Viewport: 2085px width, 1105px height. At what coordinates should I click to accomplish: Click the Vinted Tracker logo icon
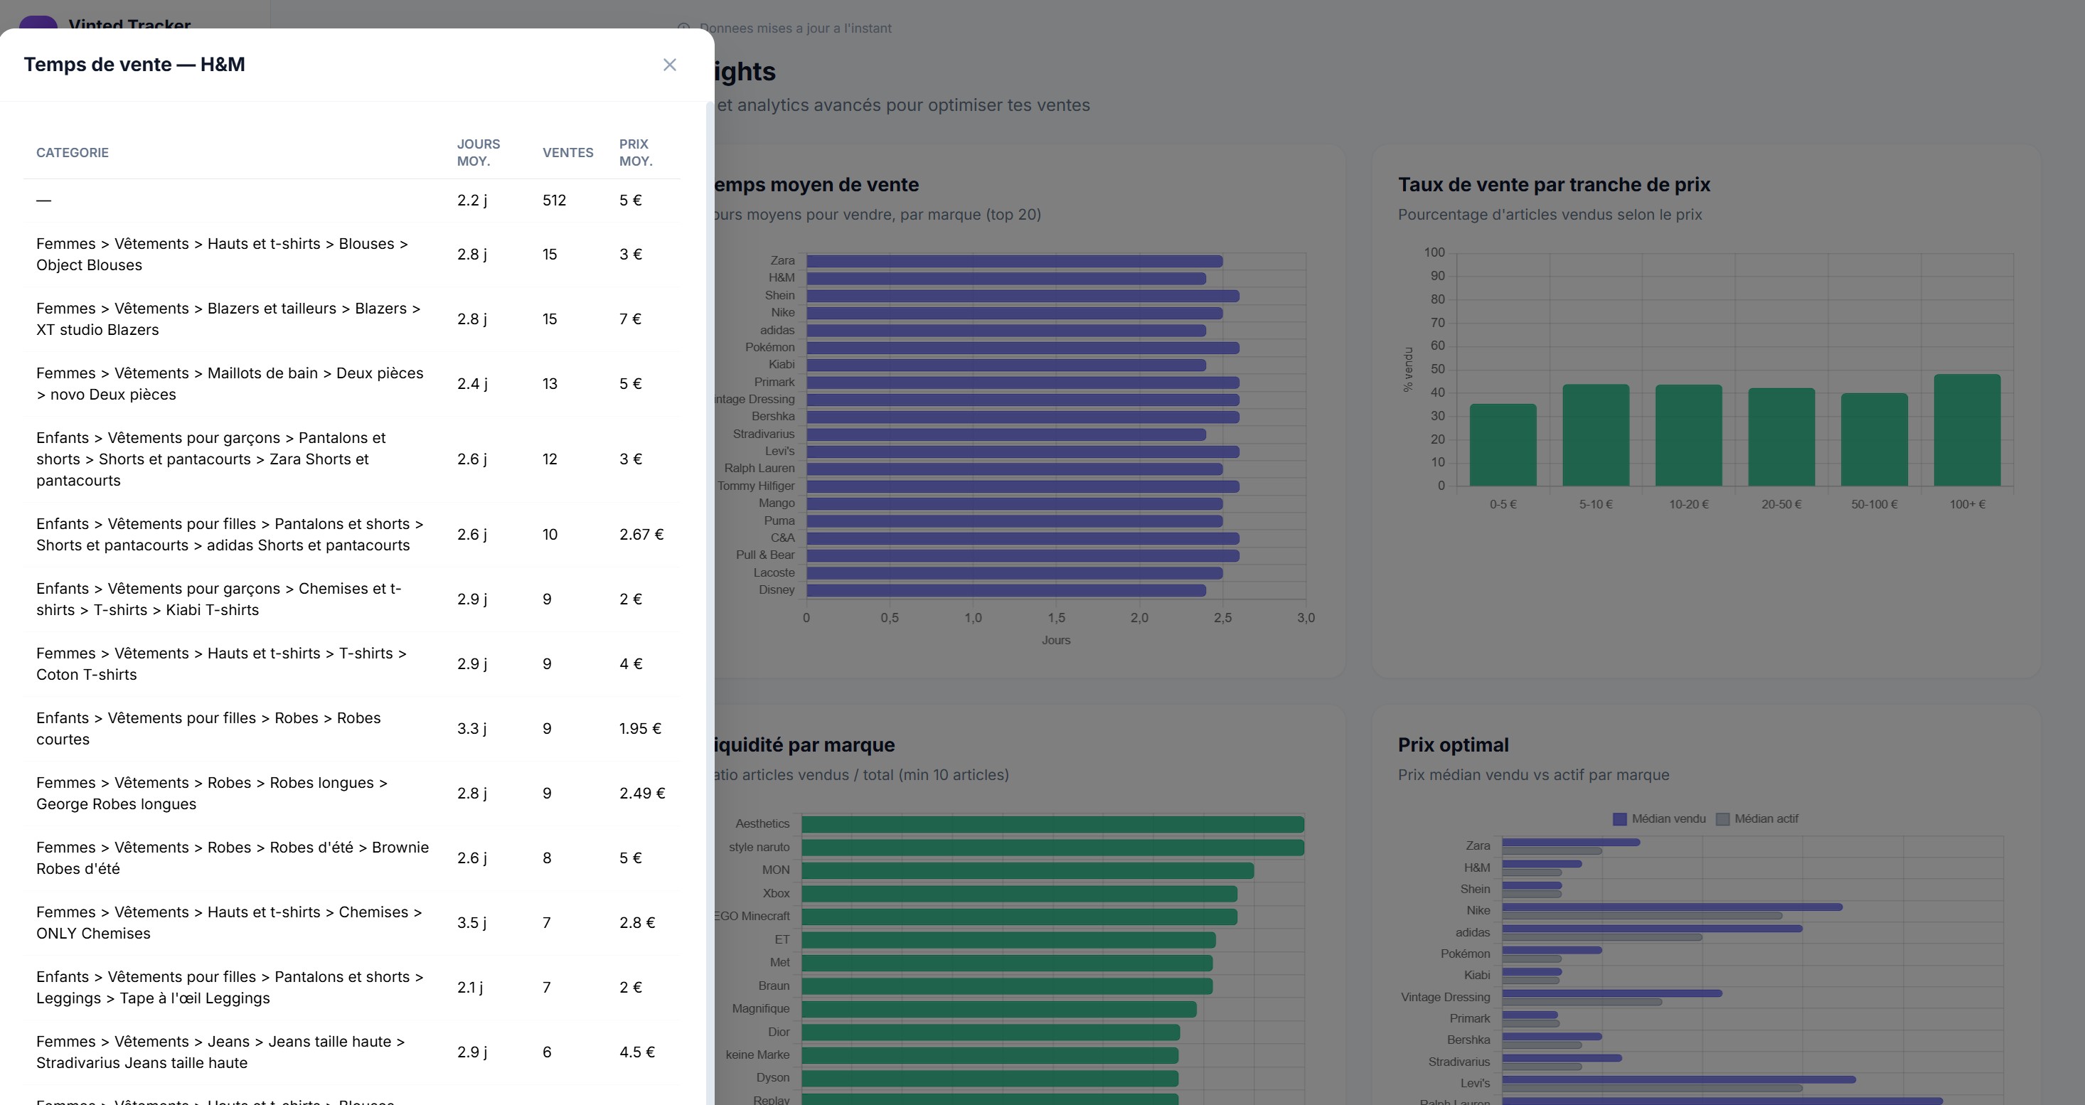pos(38,23)
